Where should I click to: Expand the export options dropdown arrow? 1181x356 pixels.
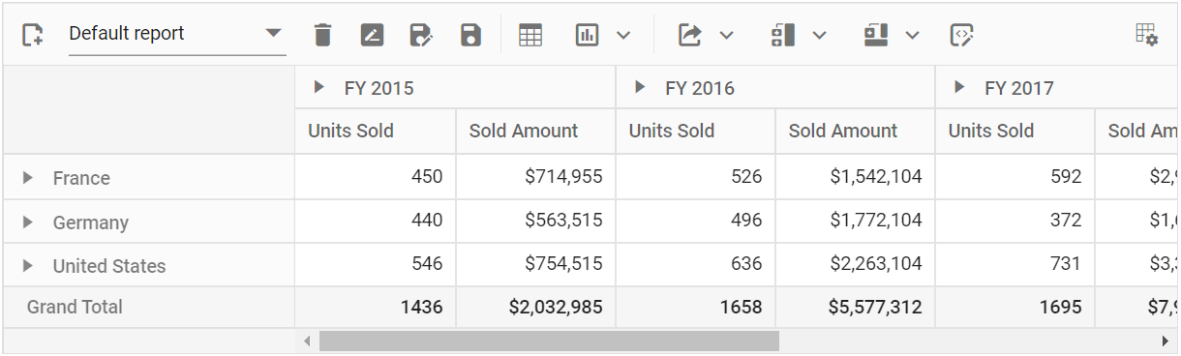[x=726, y=36]
